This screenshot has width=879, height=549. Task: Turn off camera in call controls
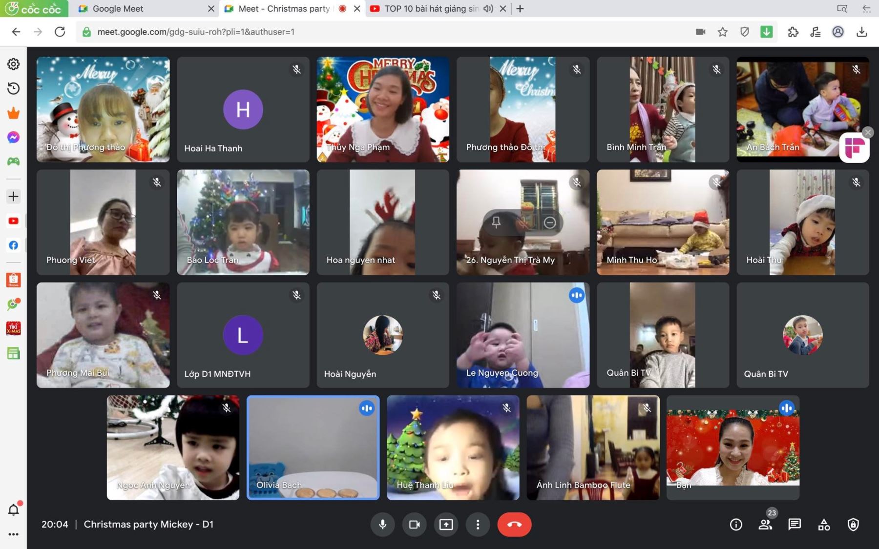[x=414, y=525]
